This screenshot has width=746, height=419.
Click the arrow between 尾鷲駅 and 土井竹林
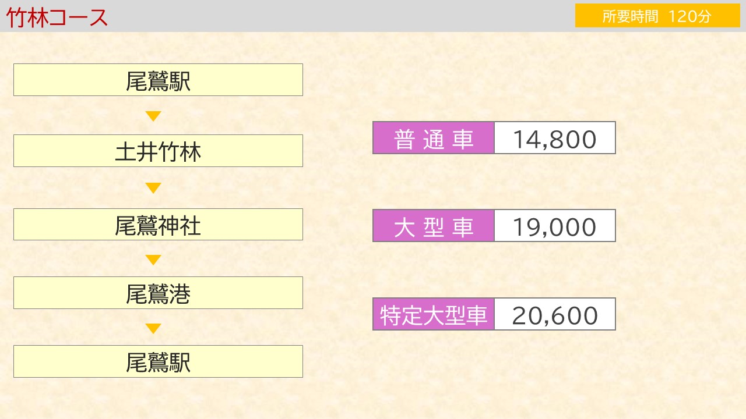[x=153, y=116]
